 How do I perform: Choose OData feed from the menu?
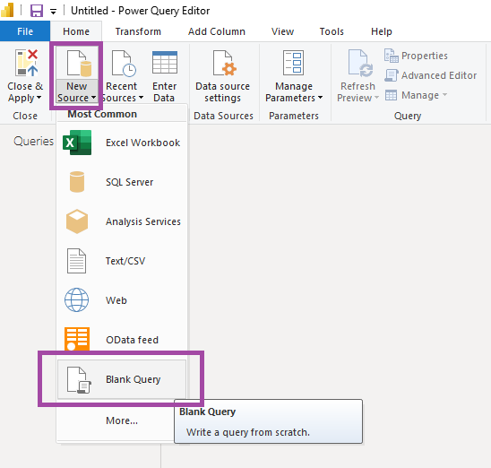point(122,340)
